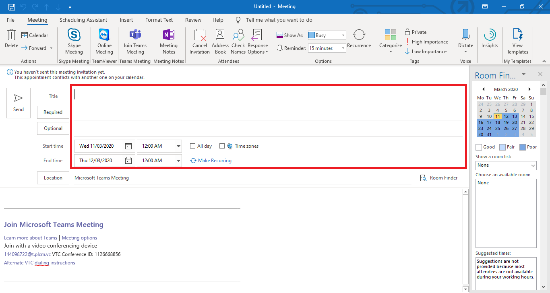Click the Undo arrow in quick access toolbar
The width and height of the screenshot is (550, 293).
pyautogui.click(x=23, y=7)
